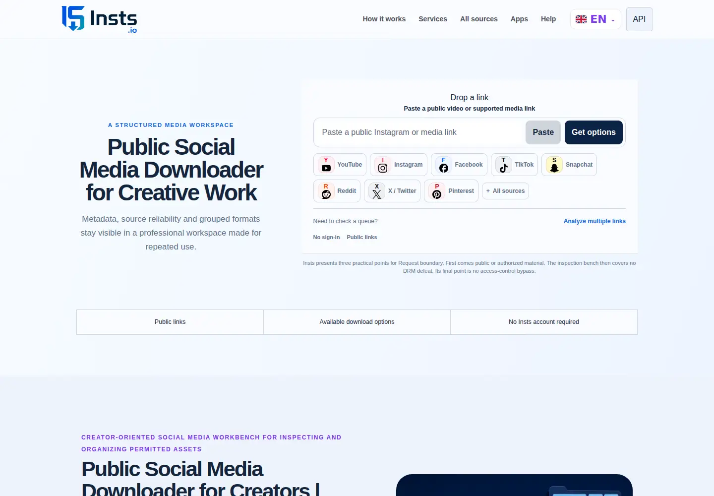Go to All sources in navigation
This screenshot has width=714, height=496.
479,19
